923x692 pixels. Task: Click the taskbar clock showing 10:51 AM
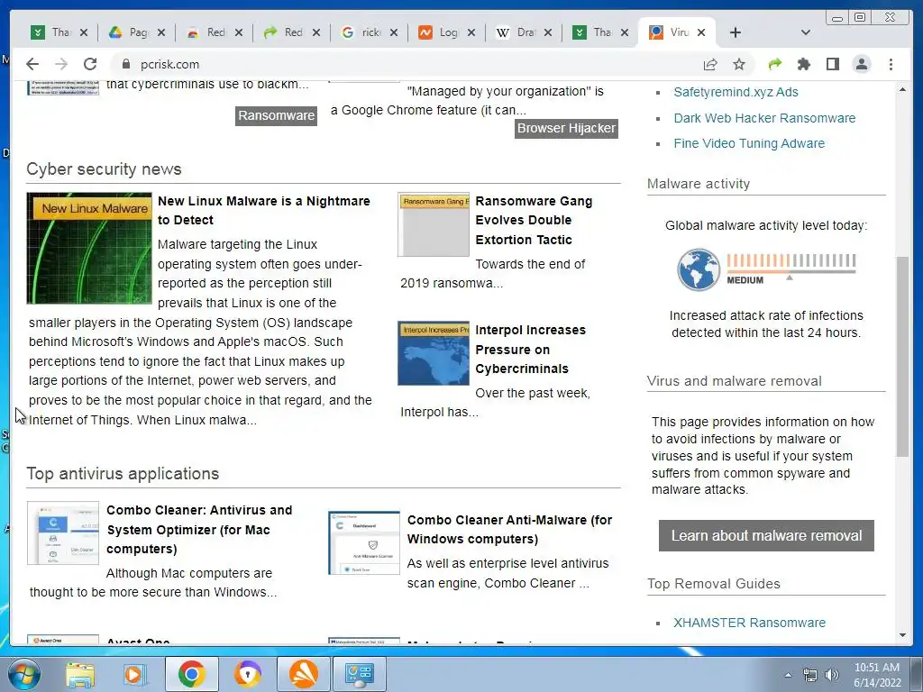pos(877,675)
